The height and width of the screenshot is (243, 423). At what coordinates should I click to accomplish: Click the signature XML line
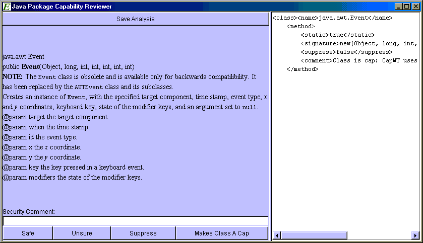pyautogui.click(x=359, y=43)
